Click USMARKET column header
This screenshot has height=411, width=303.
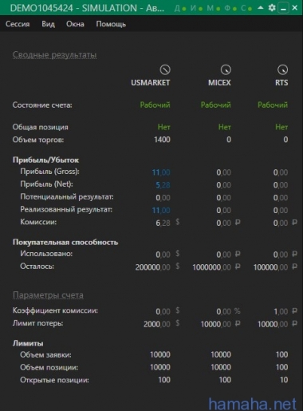click(x=151, y=83)
